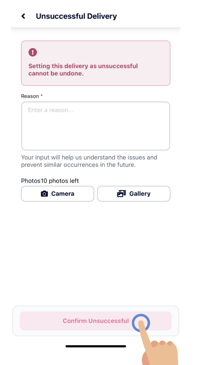Viewport: 198px width, 365px height.
Task: Open the Gallery to pick photos
Action: click(134, 194)
